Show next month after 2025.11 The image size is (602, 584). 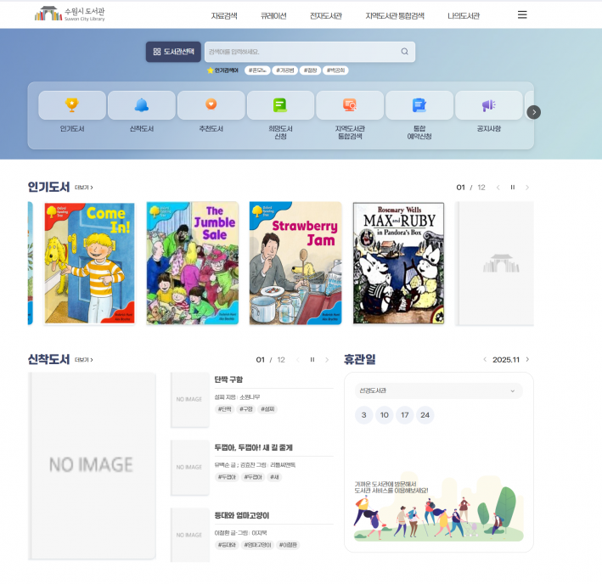[x=527, y=359]
